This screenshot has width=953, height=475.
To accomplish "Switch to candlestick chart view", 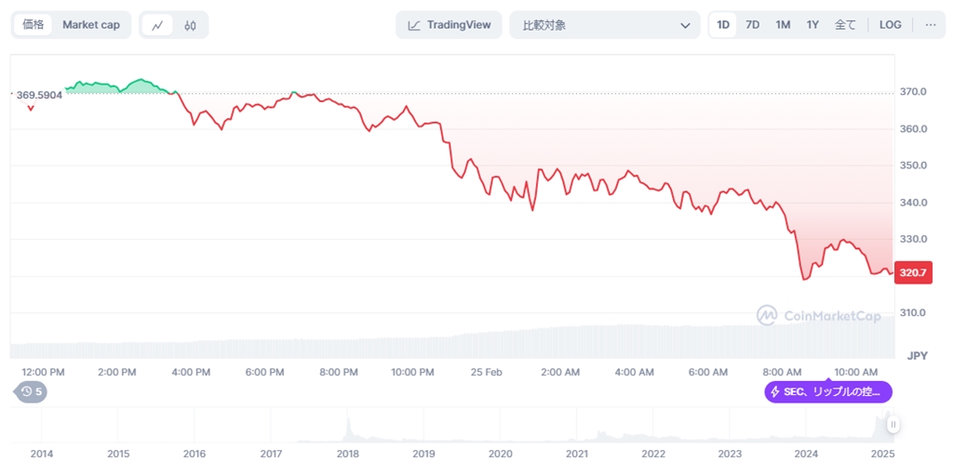I will [190, 25].
